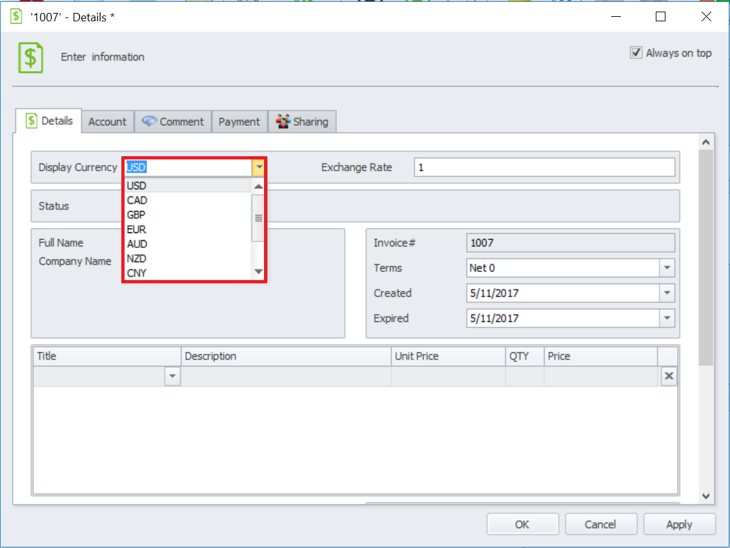
Task: Switch to the Account tab
Action: coord(107,121)
